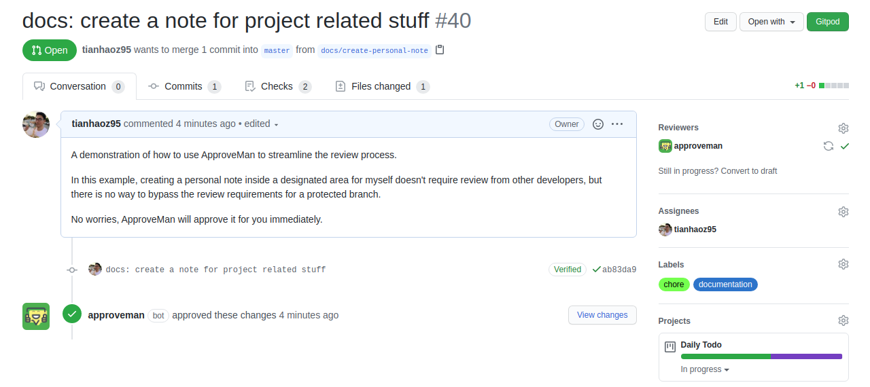The image size is (870, 387).
Task: Open the docs/create-personal-note branch link
Action: [375, 50]
